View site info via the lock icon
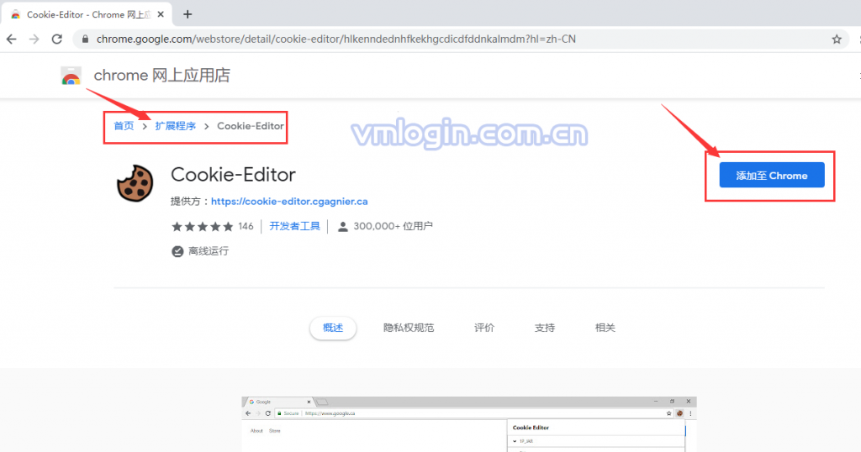Screen dimensions: 861x452 (x=85, y=39)
